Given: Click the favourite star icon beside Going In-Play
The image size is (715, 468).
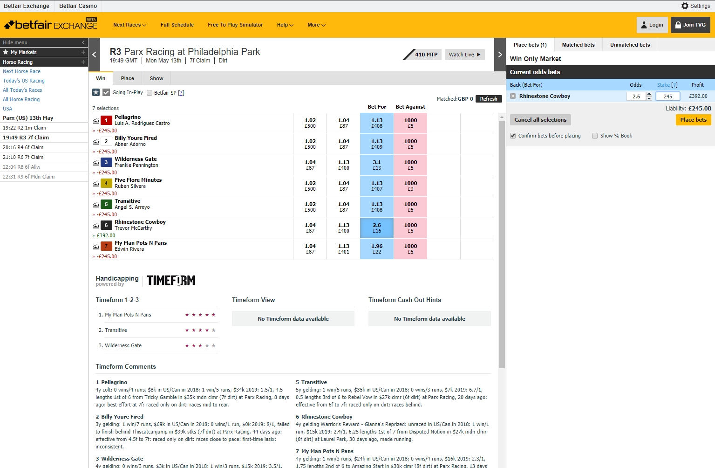Looking at the screenshot, I should [96, 92].
